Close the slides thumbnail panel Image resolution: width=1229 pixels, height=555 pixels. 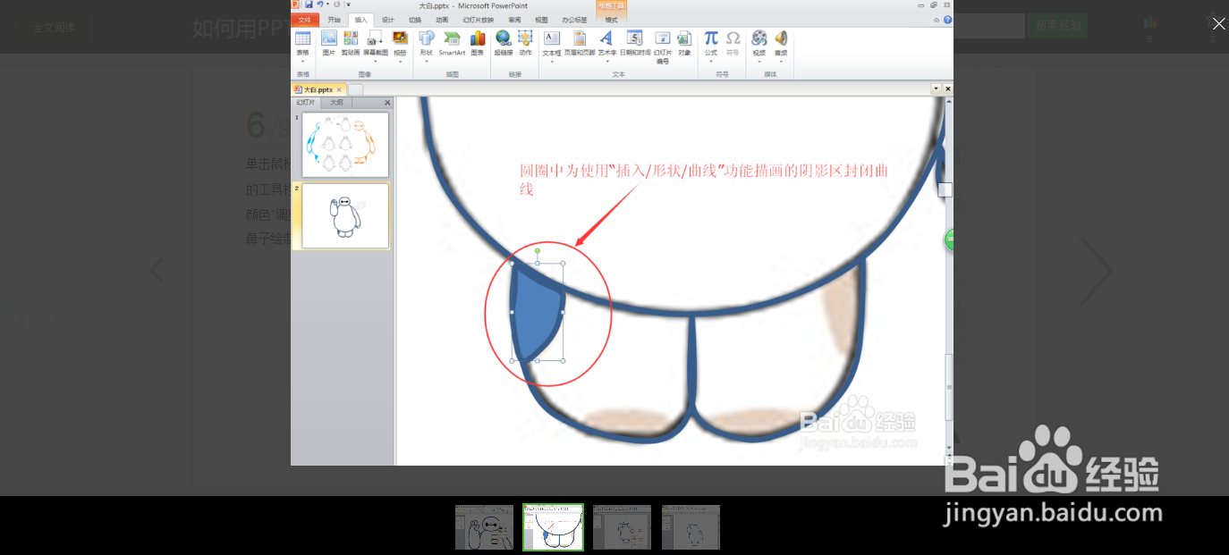[x=387, y=103]
